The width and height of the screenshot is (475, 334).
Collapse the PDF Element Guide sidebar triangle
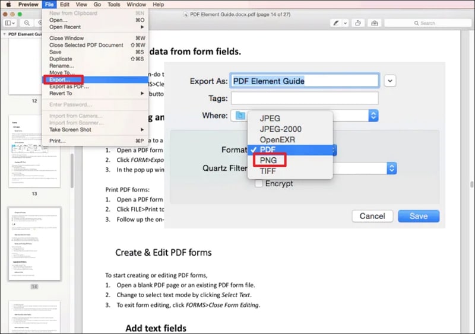point(4,34)
